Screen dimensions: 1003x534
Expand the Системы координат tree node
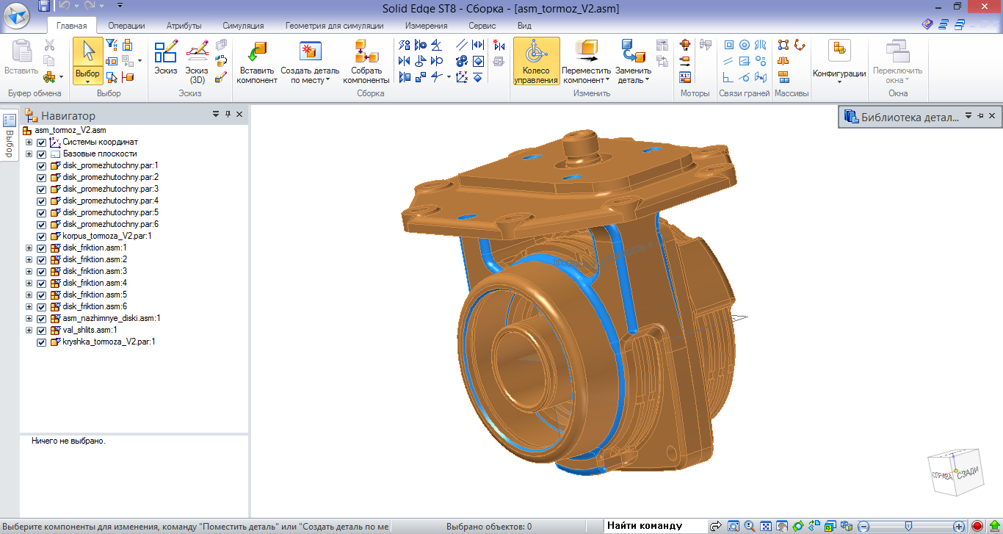coord(29,142)
